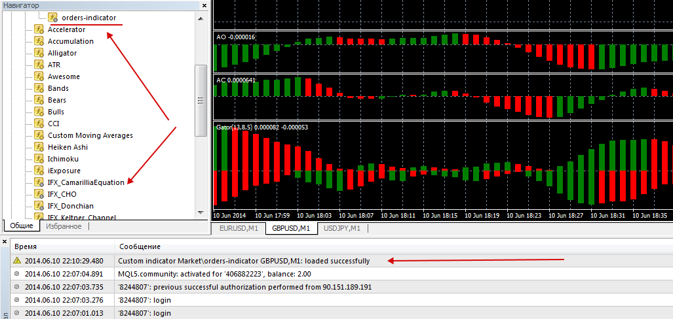The height and width of the screenshot is (319, 673).
Task: Switch to the Избранное tab
Action: [x=64, y=226]
